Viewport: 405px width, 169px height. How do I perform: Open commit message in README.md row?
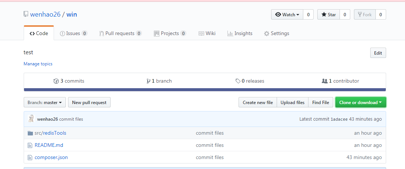210,145
